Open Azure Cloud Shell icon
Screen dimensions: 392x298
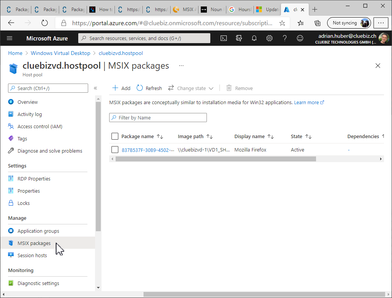(224, 38)
